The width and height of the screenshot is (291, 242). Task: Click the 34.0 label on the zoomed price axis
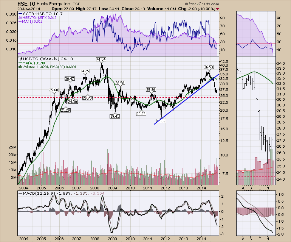click(x=280, y=63)
